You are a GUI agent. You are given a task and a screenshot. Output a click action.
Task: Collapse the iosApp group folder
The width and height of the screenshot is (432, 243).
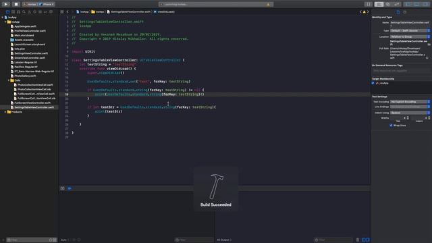coord(5,22)
